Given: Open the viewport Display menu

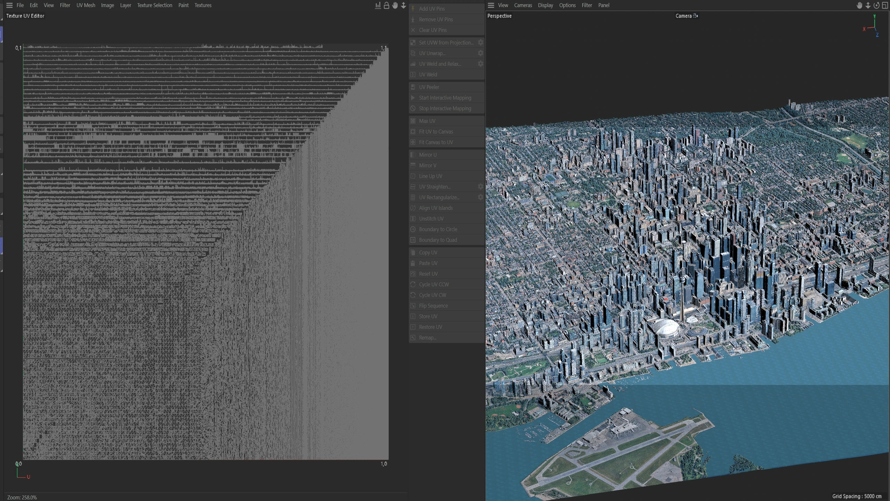Looking at the screenshot, I should 545,5.
